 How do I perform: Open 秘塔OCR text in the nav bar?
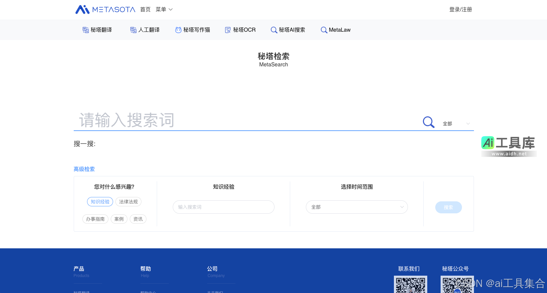coord(244,30)
